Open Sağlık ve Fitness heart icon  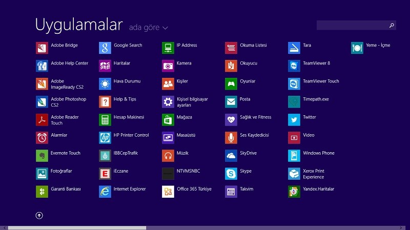[231, 120]
